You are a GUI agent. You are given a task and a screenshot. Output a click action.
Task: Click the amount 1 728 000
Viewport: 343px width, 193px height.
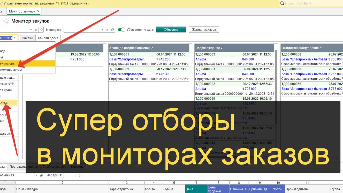pos(249,89)
